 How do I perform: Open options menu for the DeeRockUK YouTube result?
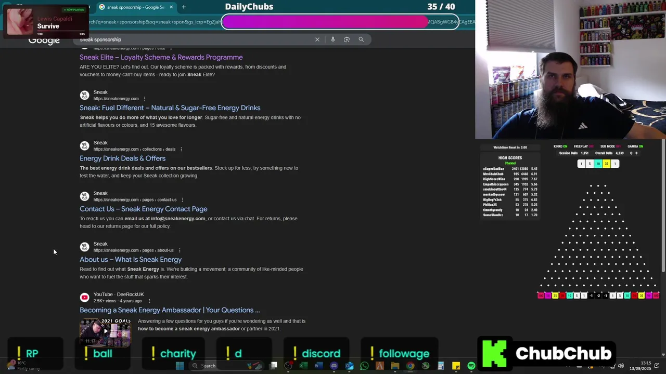click(149, 301)
